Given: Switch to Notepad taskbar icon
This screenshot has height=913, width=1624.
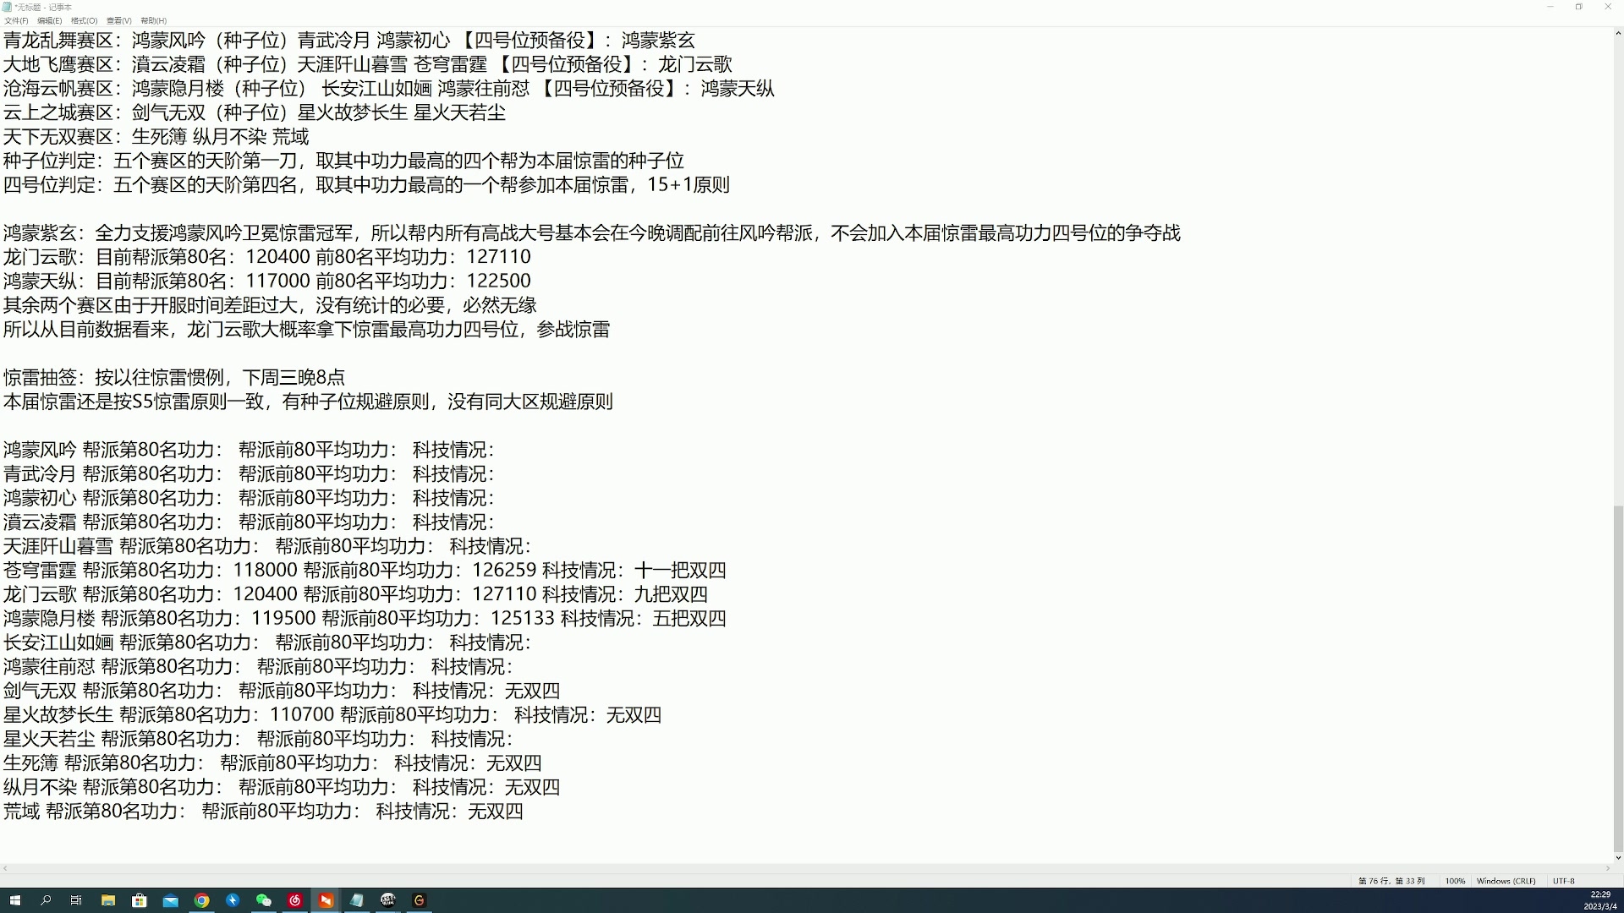Looking at the screenshot, I should 357,900.
